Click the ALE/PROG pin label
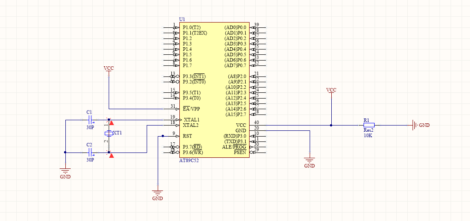This screenshot has width=470, height=221. (234, 147)
